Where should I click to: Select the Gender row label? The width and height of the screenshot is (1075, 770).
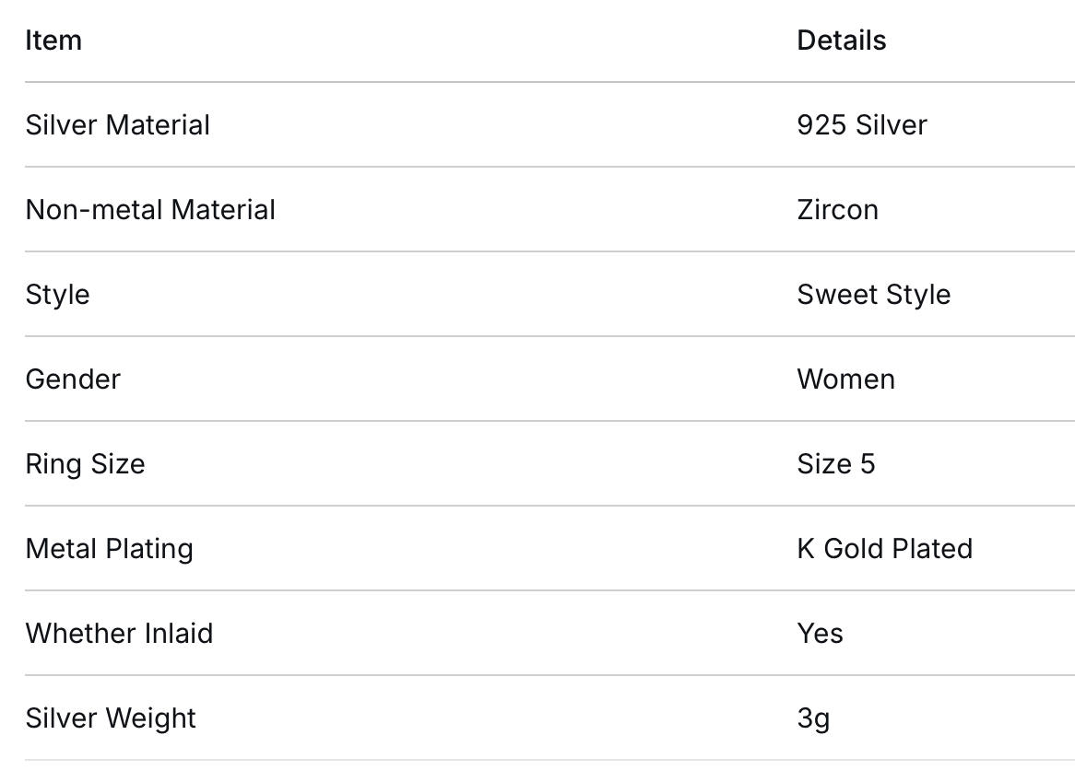point(73,379)
